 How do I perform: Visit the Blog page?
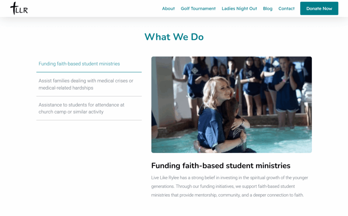tap(268, 8)
